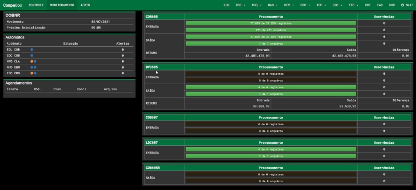This screenshot has height=190, width=416.
Task: Expand the TIC dropdown menu
Action: point(354,5)
